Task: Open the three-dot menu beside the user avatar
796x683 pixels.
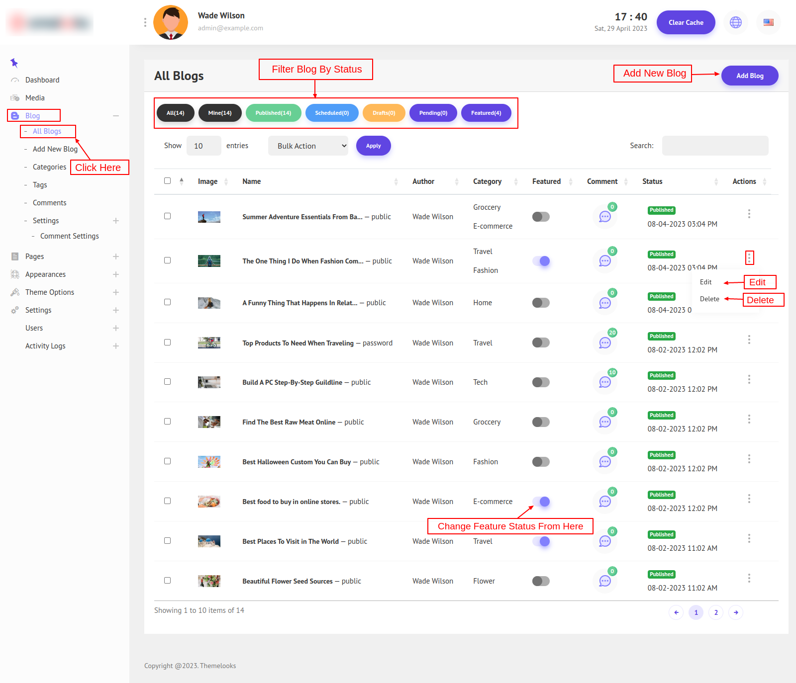Action: (145, 22)
